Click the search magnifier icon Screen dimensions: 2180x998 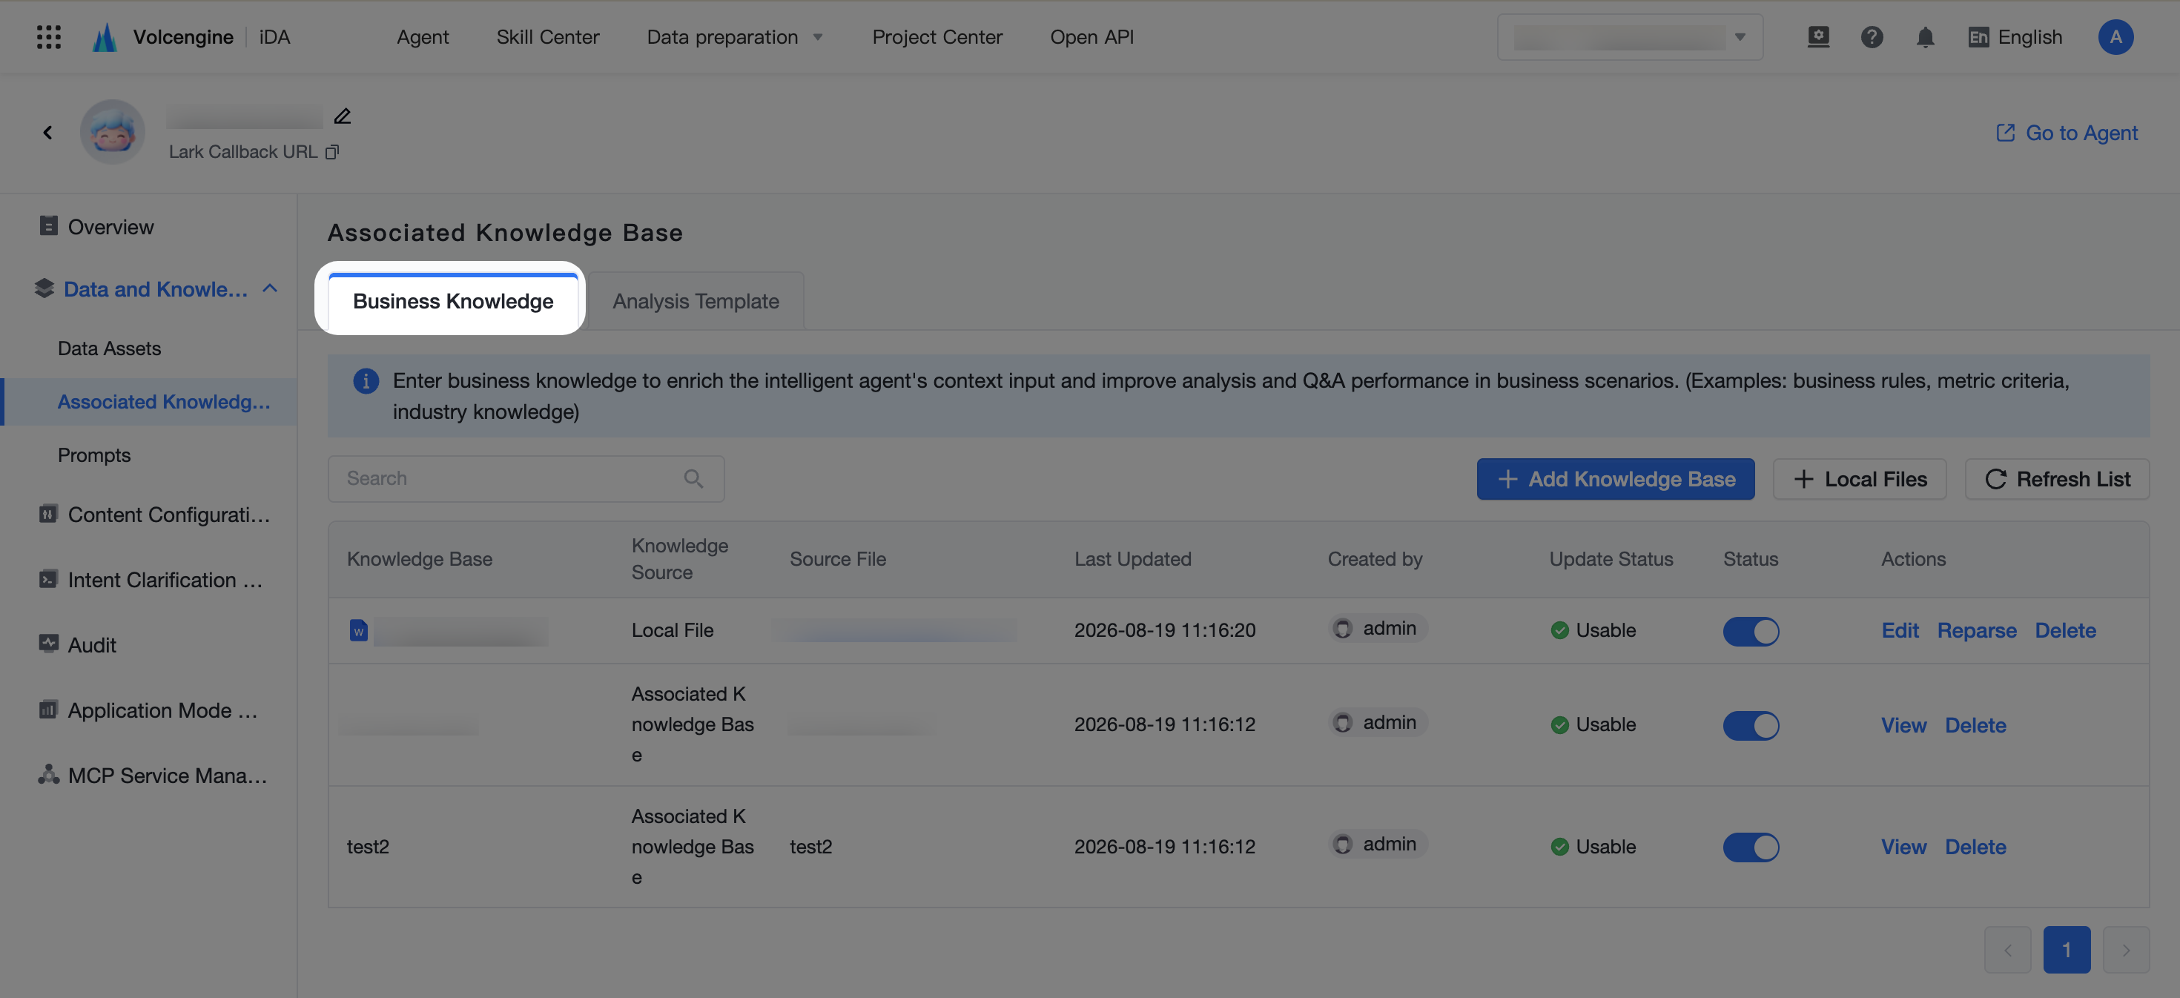(x=693, y=479)
